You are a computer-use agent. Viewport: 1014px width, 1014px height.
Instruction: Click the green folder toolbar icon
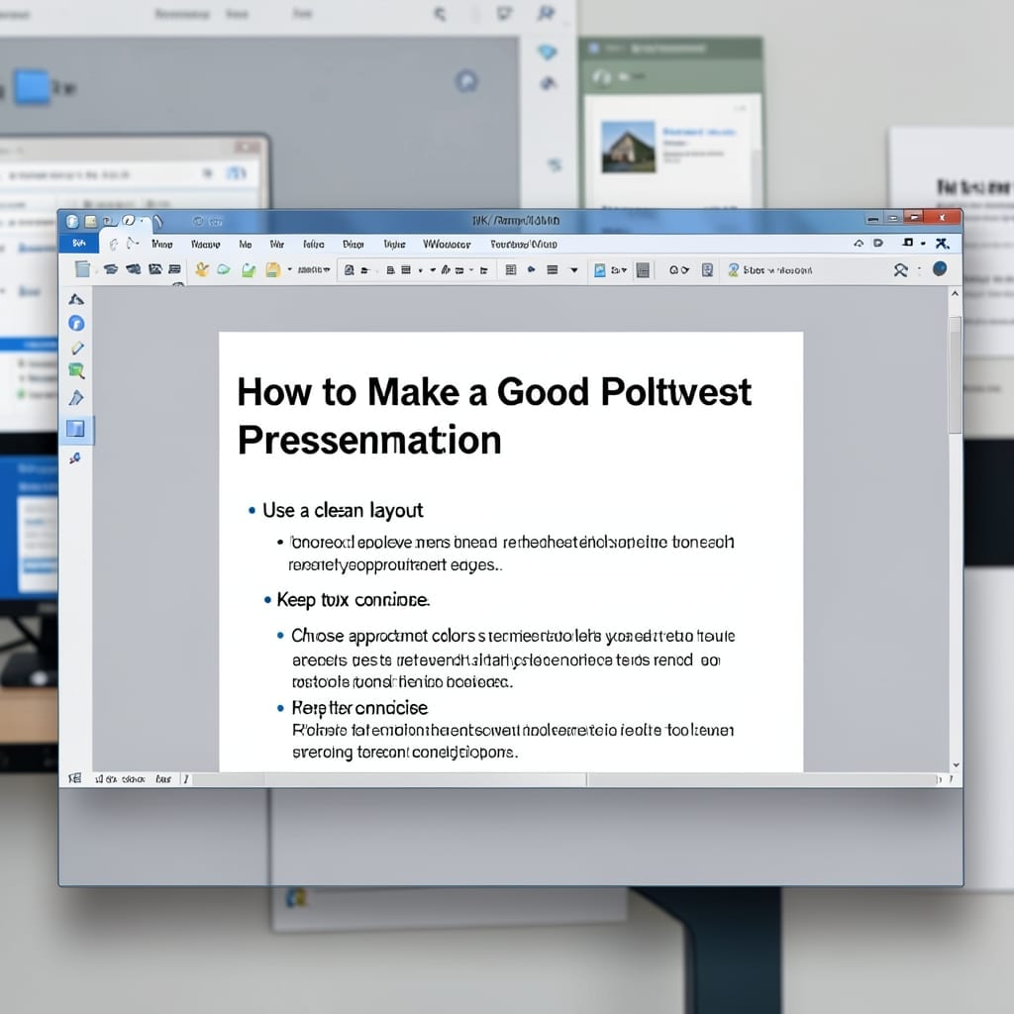[249, 269]
